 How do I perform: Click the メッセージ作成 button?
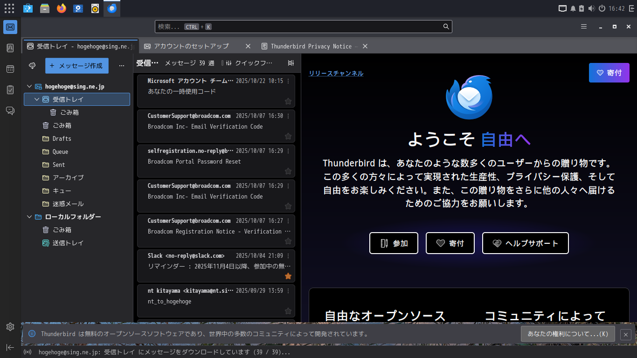[x=77, y=66]
